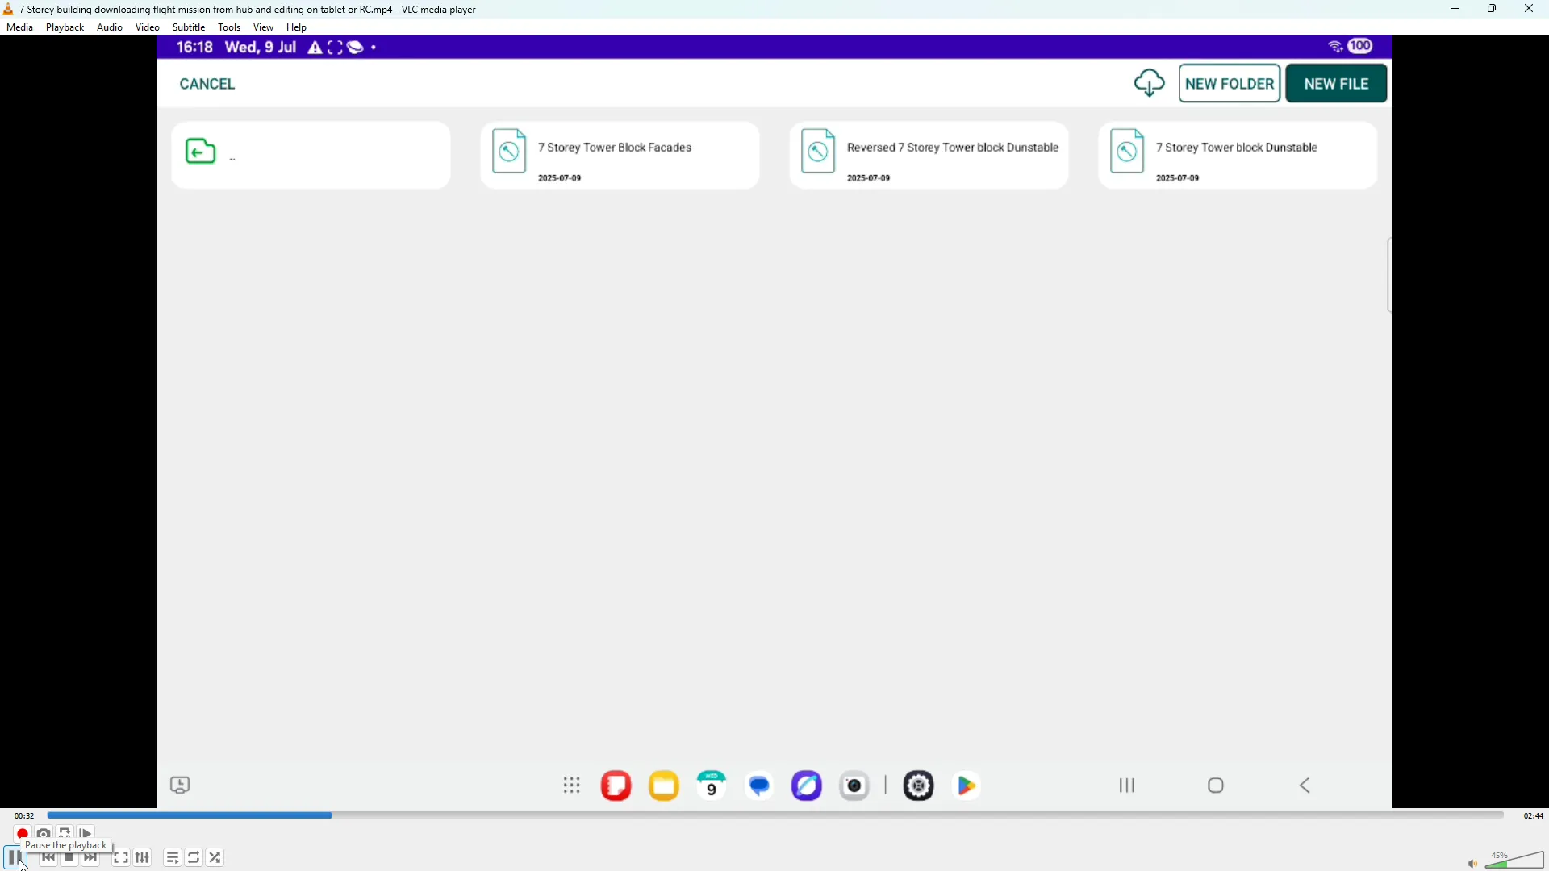Open the Media menu

click(20, 27)
